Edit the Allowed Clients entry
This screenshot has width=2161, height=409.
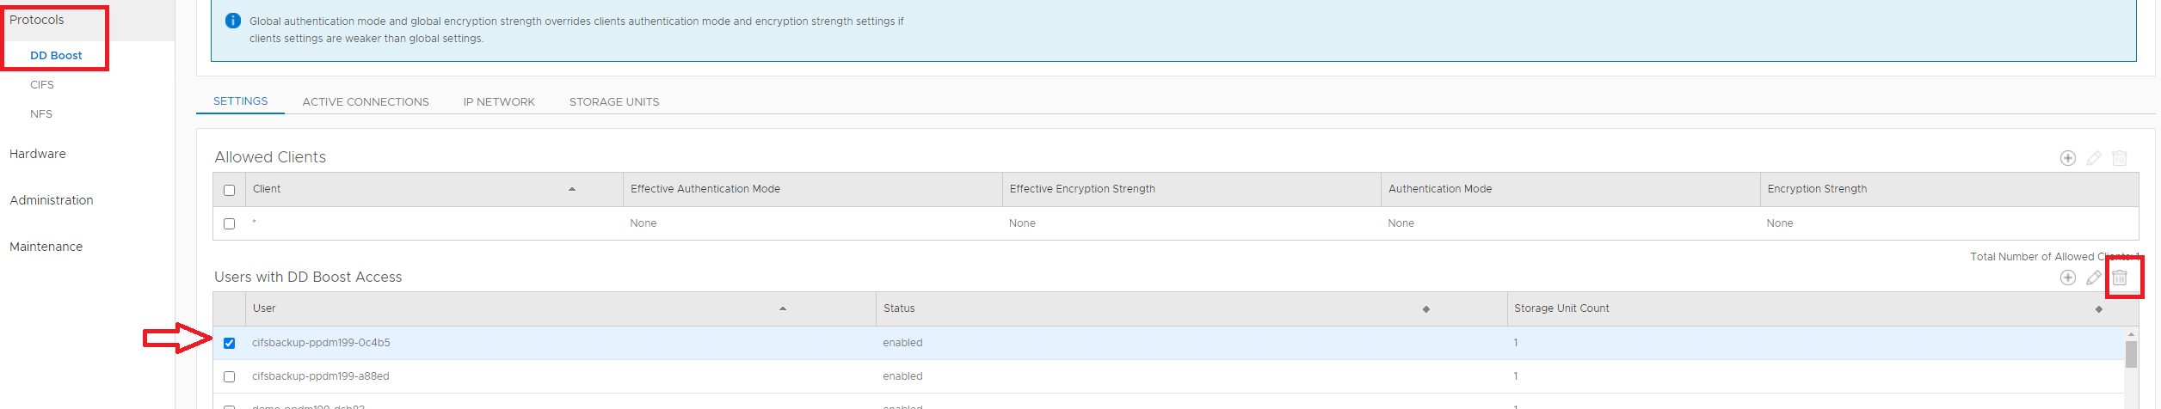point(2093,158)
